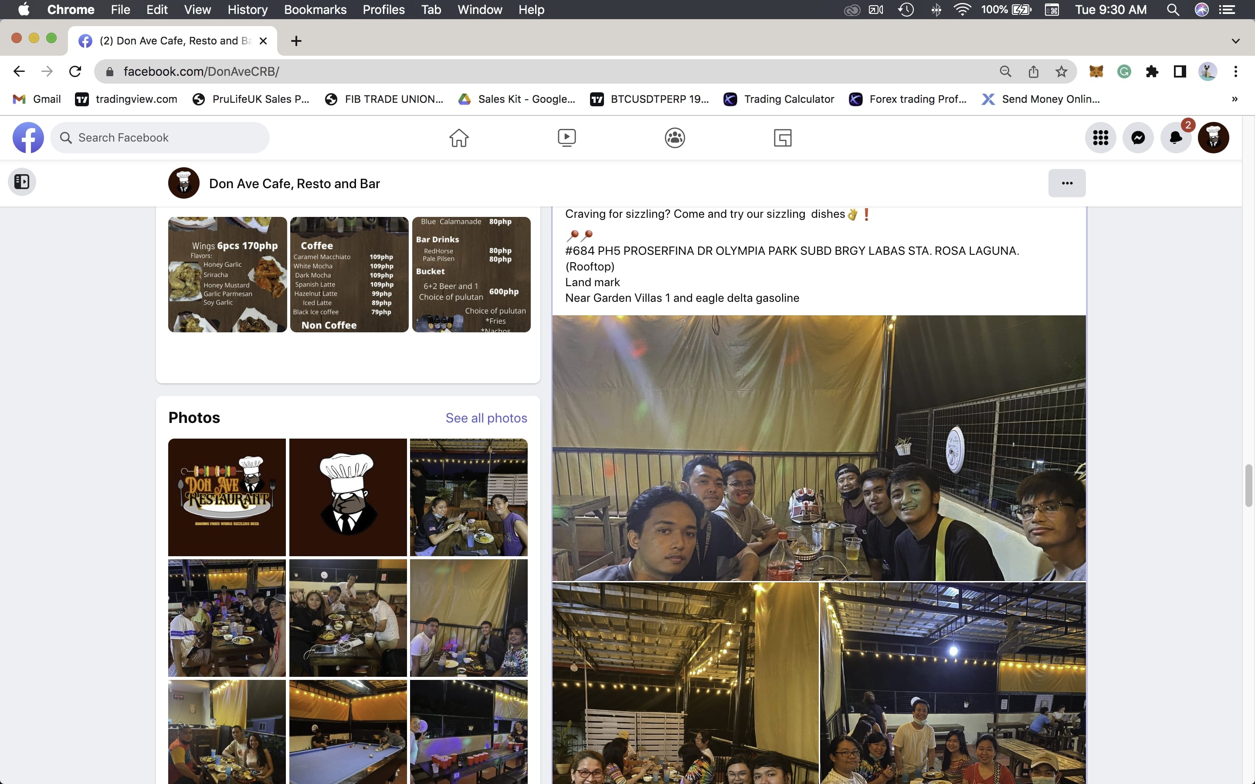Click the Search Facebook input field
This screenshot has height=784, width=1255.
(161, 138)
